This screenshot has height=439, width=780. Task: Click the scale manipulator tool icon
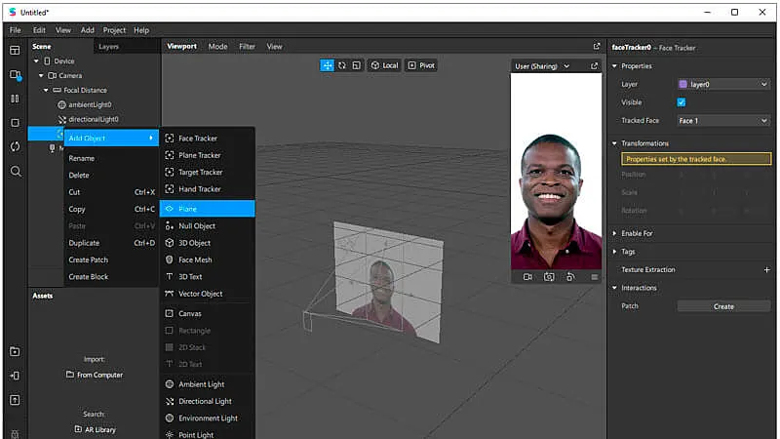coord(357,65)
